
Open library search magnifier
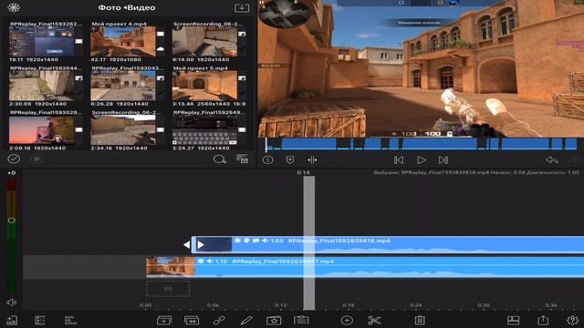220,159
